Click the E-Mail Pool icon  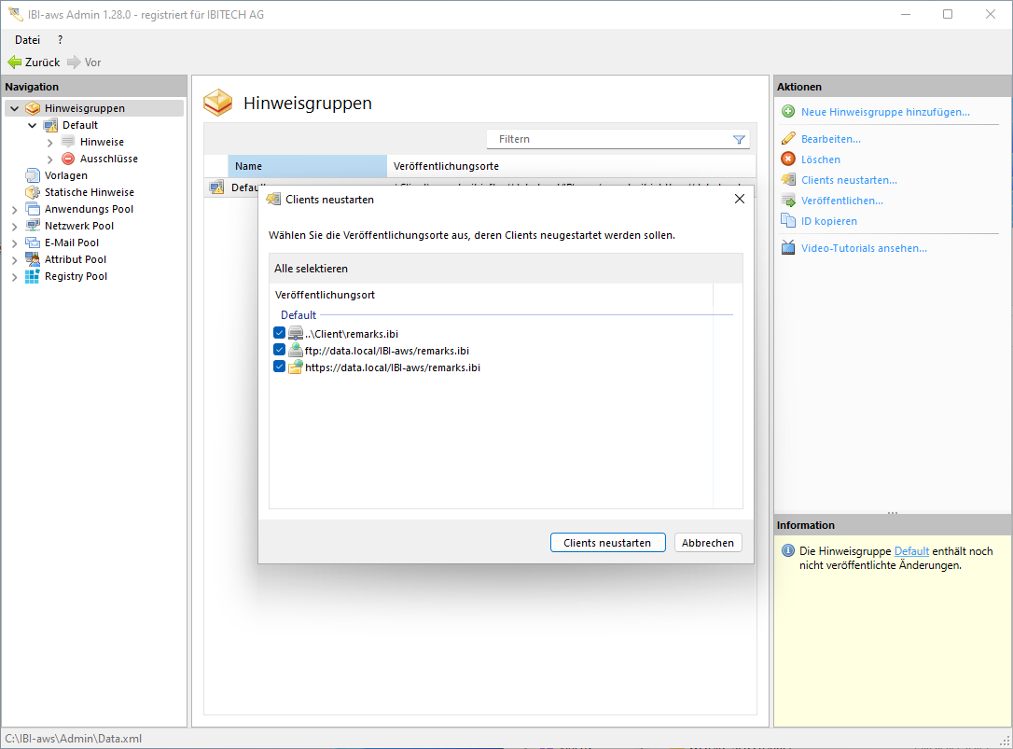coord(33,243)
